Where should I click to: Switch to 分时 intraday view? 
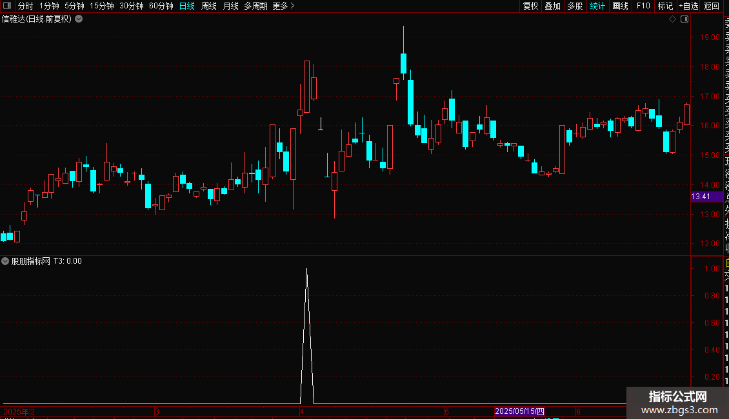click(x=26, y=6)
